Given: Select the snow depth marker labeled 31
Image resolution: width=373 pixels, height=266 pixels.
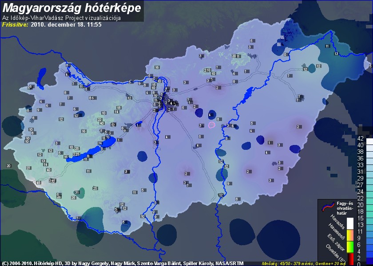Looking at the screenshot, I should pyautogui.click(x=77, y=192).
